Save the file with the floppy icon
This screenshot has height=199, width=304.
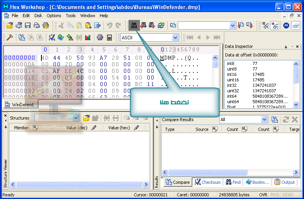pyautogui.click(x=28, y=25)
